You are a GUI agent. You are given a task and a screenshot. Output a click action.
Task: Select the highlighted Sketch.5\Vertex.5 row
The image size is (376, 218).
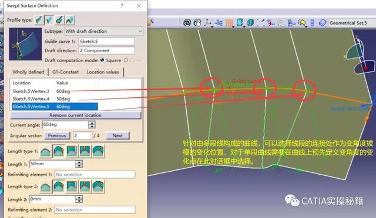click(x=55, y=107)
